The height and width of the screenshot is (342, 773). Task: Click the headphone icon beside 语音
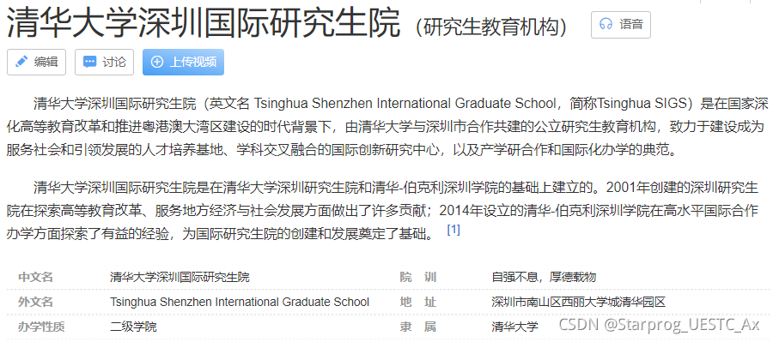(x=606, y=25)
